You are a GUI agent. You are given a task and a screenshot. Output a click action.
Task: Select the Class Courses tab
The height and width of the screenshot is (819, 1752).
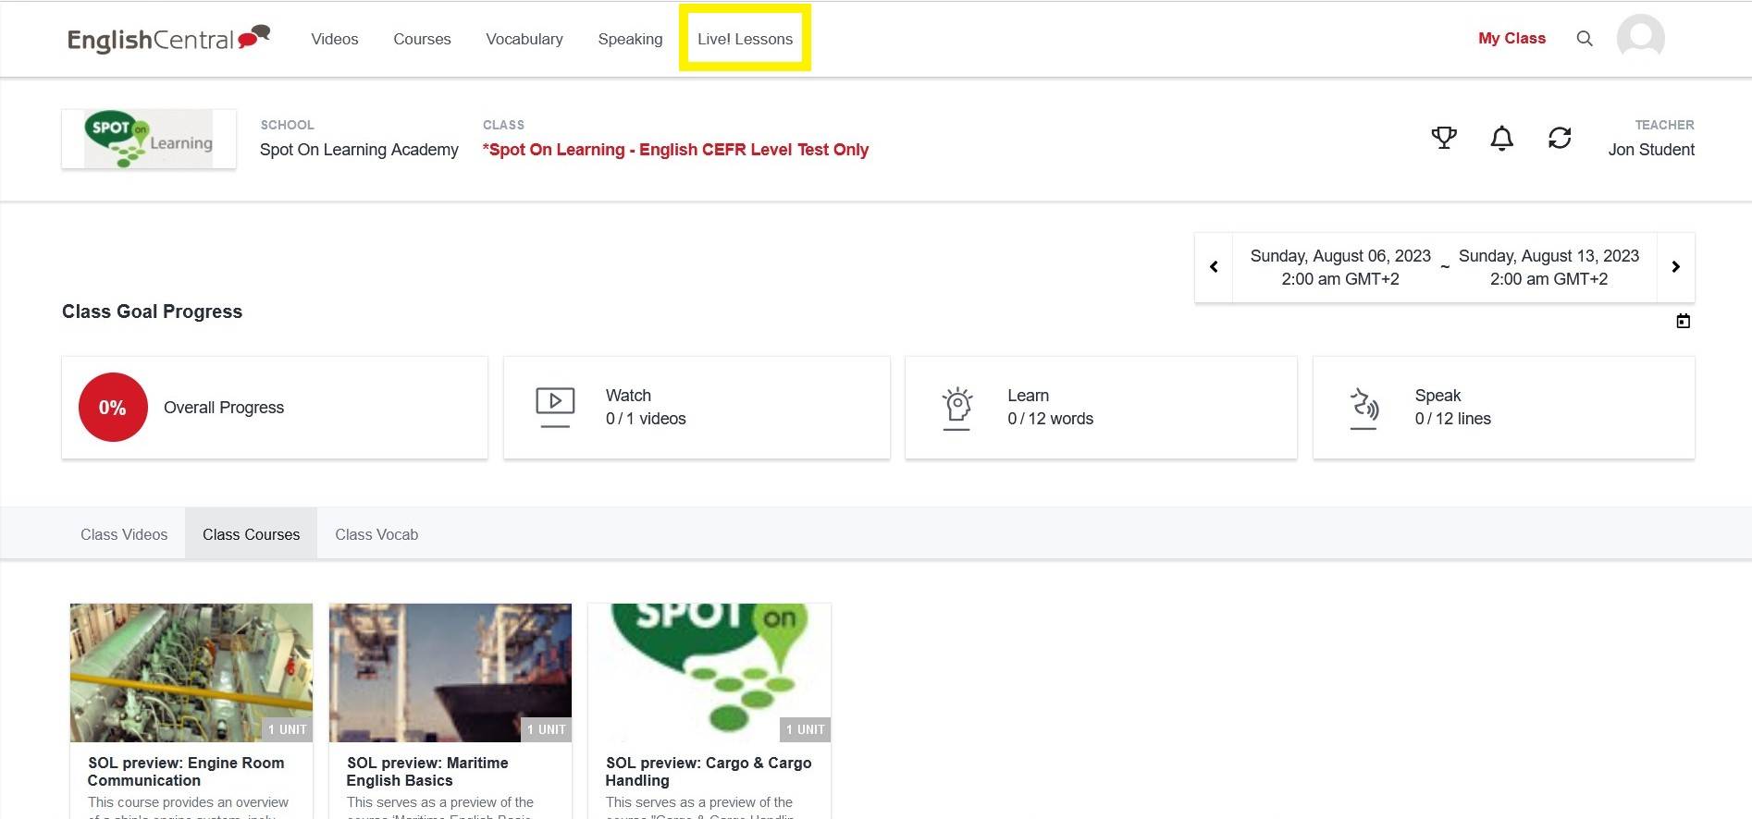251,534
